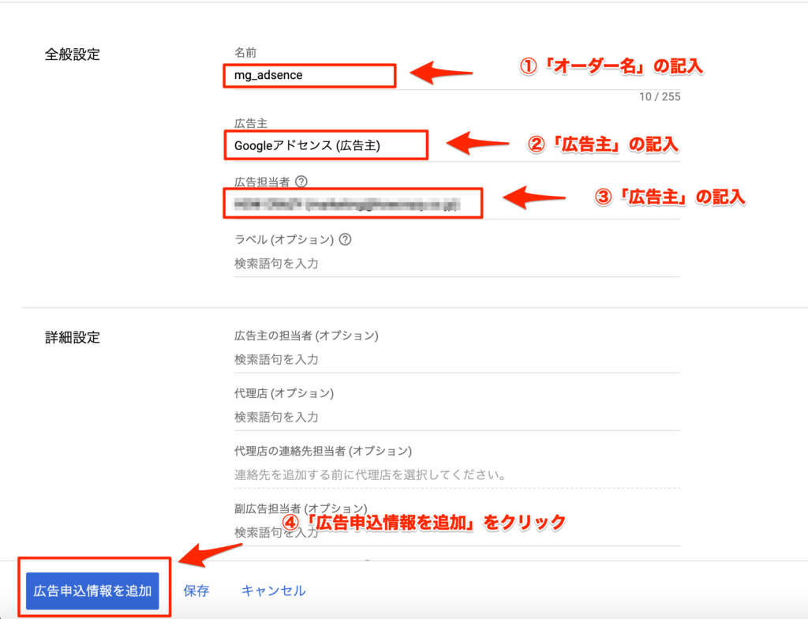Click the 副広告担当者 (オプション) search field
This screenshot has width=808, height=619.
point(457,532)
